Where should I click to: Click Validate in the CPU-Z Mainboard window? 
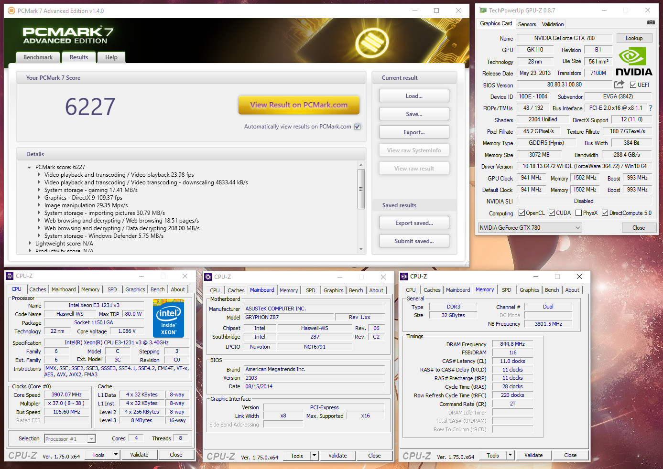pyautogui.click(x=337, y=456)
